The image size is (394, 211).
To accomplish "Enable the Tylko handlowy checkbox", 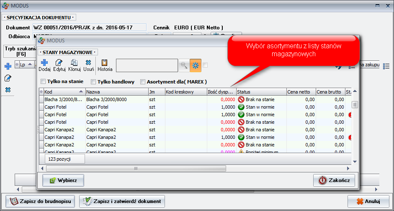I will point(93,82).
